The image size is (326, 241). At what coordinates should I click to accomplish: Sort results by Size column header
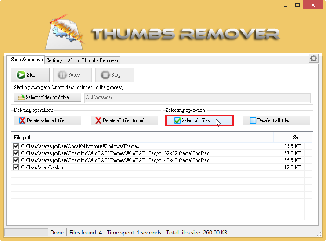tap(297, 138)
